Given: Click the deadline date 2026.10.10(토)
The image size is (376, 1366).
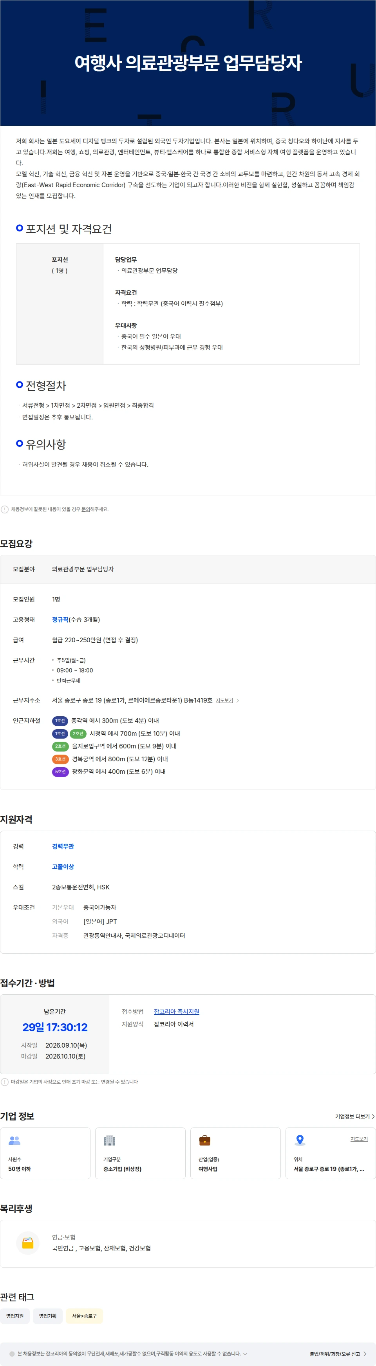Looking at the screenshot, I should pos(66,1056).
